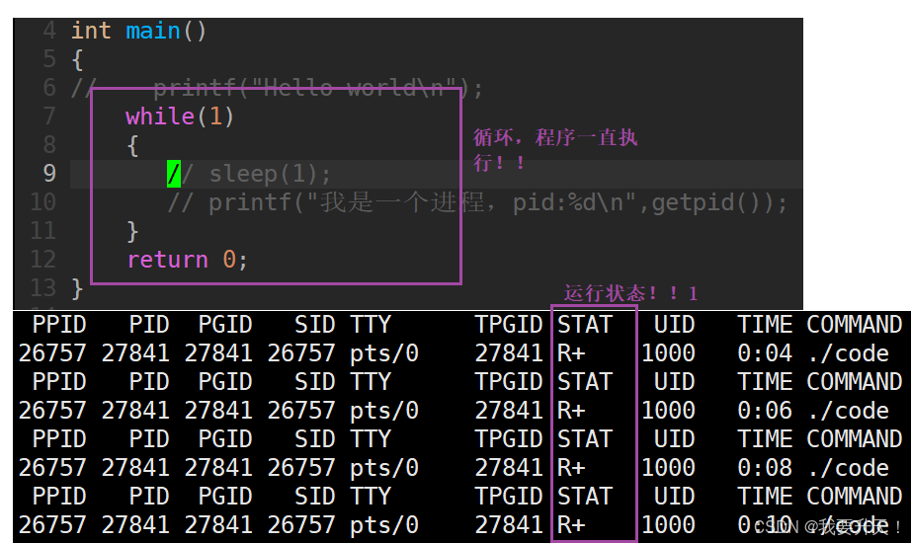Image resolution: width=911 pixels, height=543 pixels.
Task: Click the topmost "TPGID" column header
Action: tap(509, 325)
